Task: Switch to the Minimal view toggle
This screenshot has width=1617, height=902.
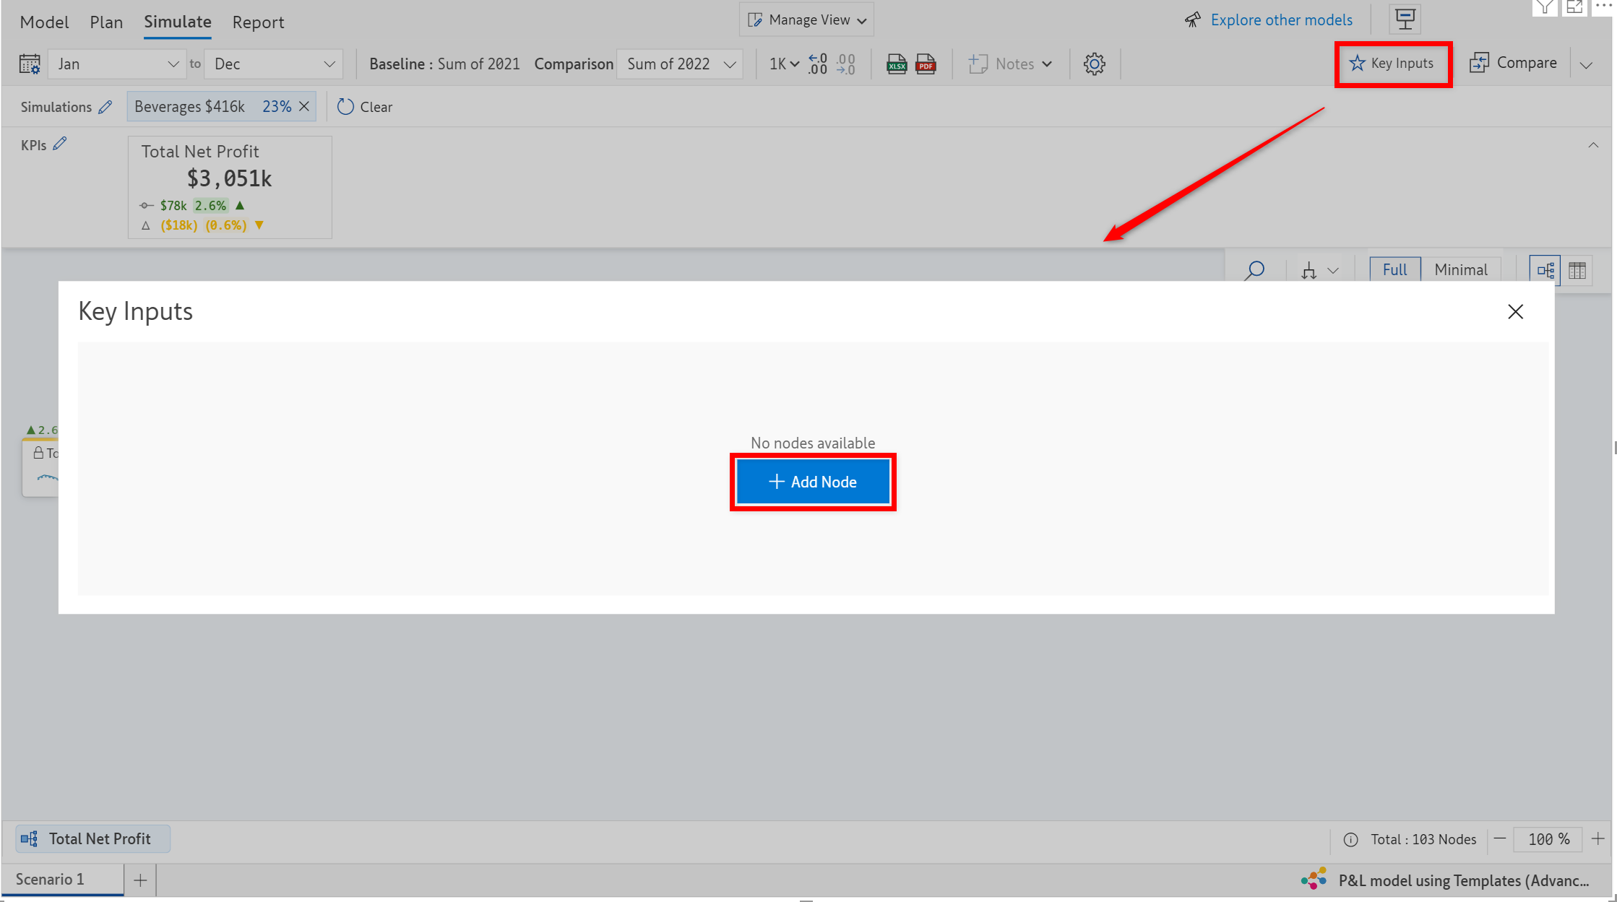Action: click(1460, 269)
